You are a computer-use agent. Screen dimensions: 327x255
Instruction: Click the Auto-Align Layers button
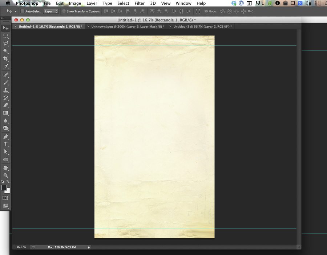(198, 11)
